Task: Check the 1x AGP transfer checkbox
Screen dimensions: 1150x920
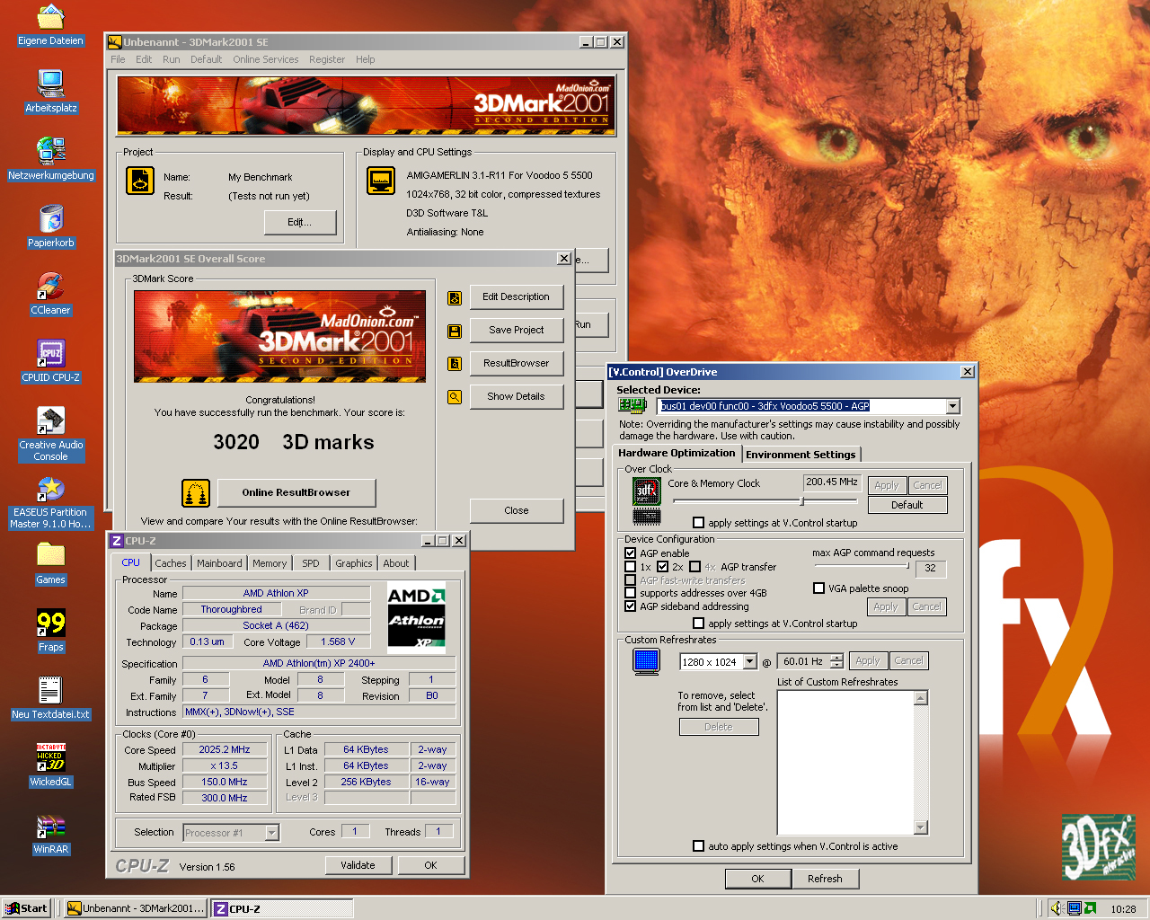Action: click(x=631, y=567)
